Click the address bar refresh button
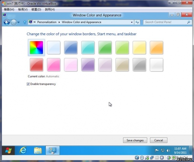 137,22
